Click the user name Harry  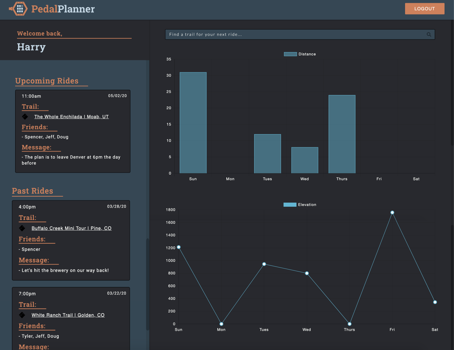(31, 47)
